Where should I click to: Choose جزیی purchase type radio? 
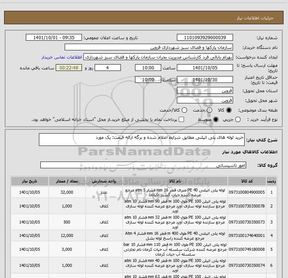(238, 119)
